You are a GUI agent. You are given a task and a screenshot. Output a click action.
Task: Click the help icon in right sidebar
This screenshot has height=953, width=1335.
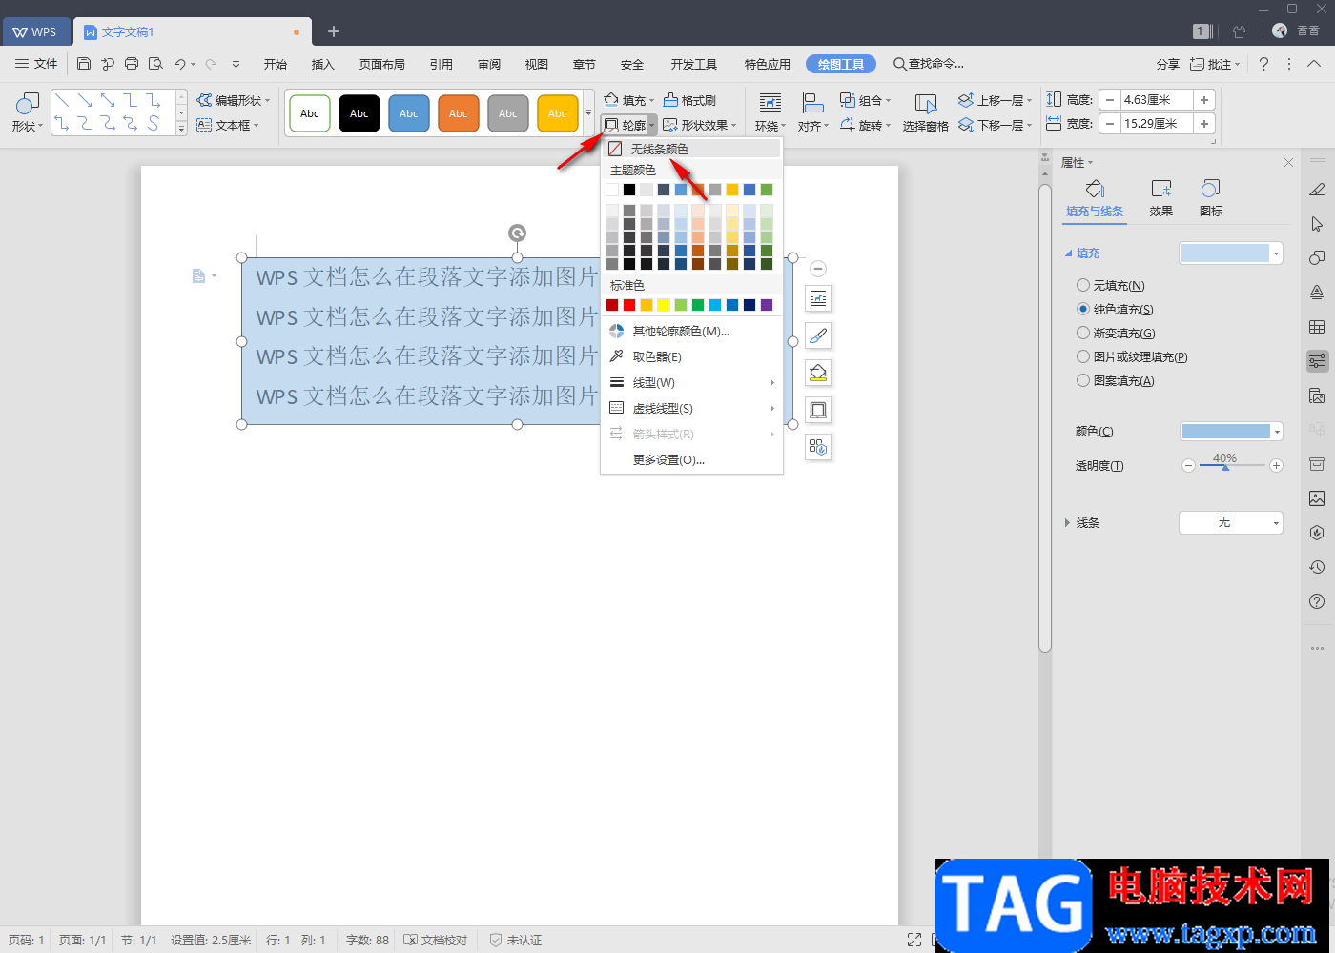coord(1317,601)
